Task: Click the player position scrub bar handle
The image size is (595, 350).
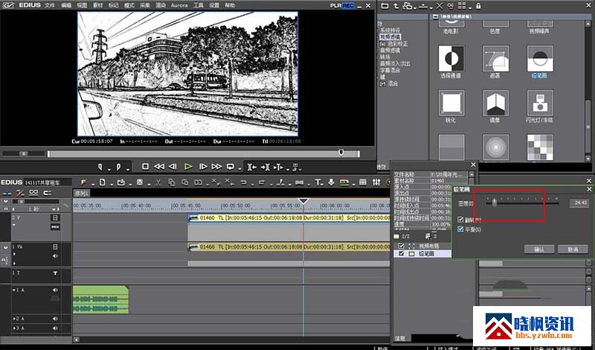Action: pos(341,153)
